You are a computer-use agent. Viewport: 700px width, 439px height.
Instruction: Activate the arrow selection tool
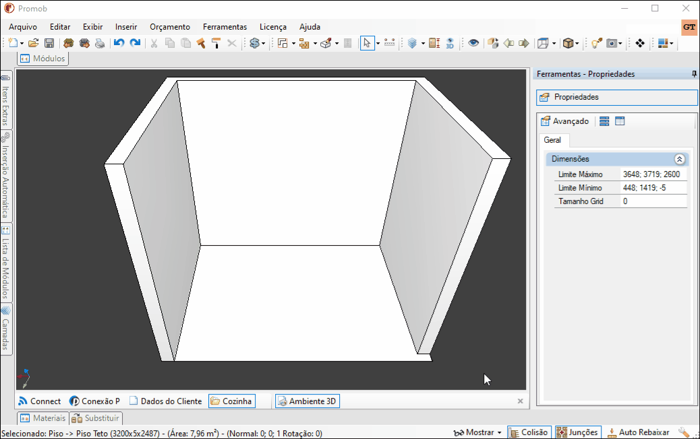(367, 43)
